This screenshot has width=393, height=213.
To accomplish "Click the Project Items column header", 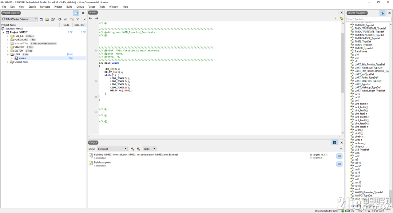I will coord(30,25).
